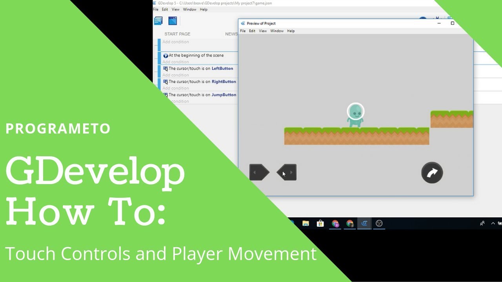Image resolution: width=502 pixels, height=282 pixels.
Task: Click Add condition under RightButton condition
Action: coord(176,88)
